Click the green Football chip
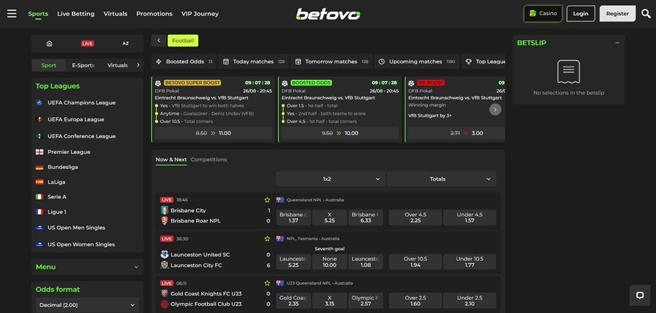 tap(183, 41)
